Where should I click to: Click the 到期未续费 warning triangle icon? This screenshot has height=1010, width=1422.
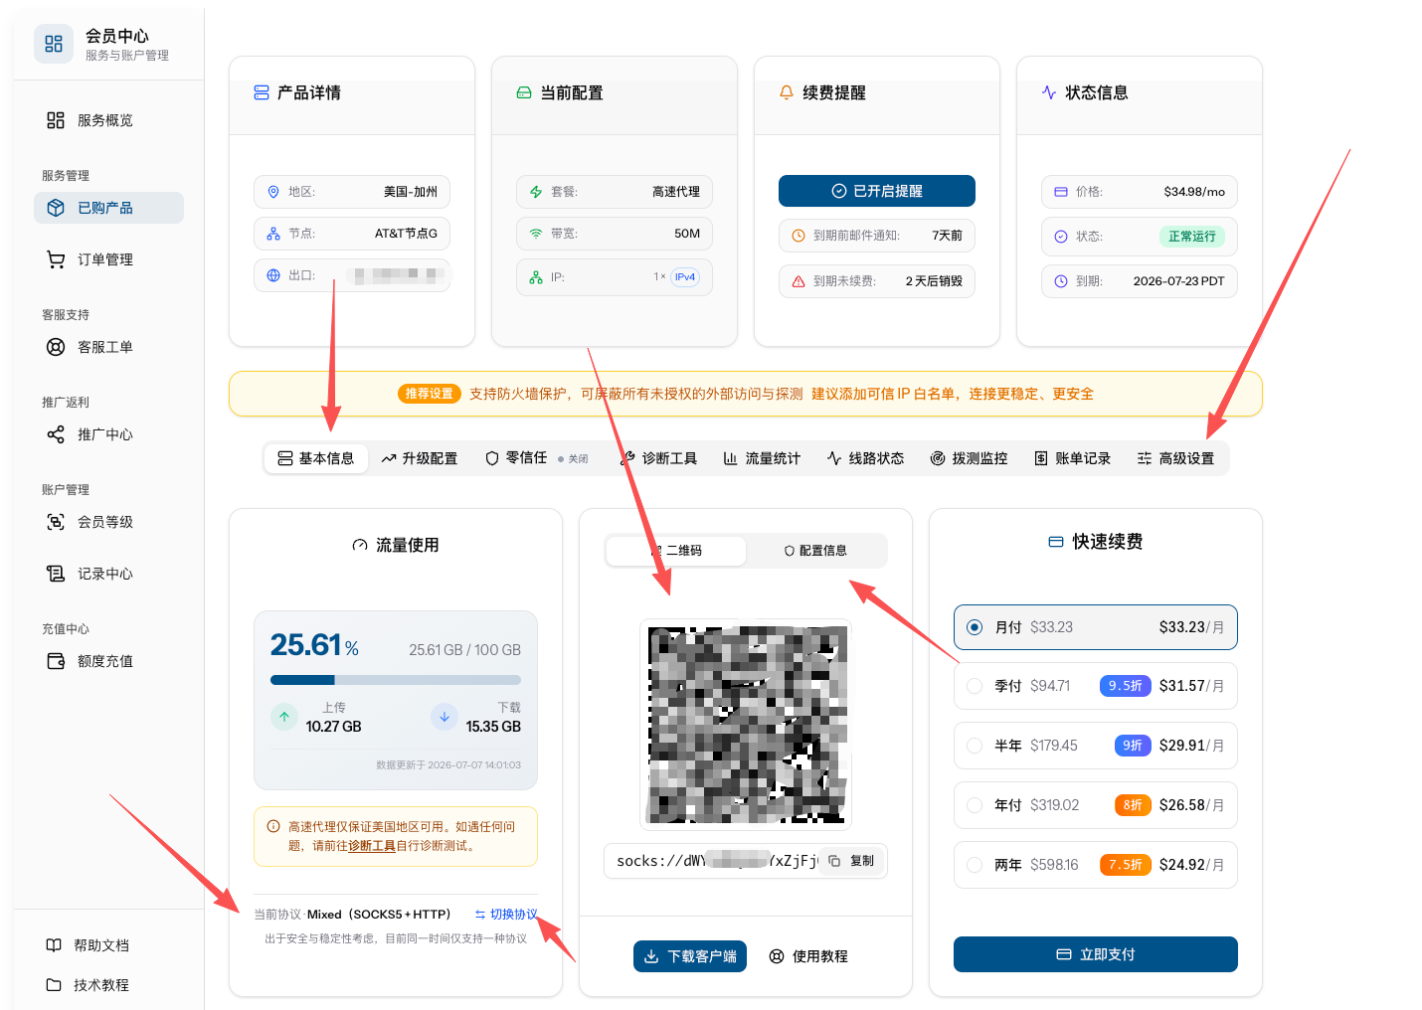pyautogui.click(x=799, y=281)
